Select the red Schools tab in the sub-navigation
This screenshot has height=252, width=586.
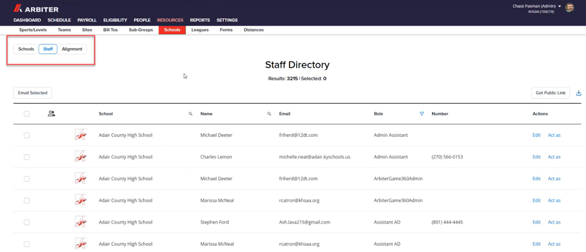[x=172, y=30]
